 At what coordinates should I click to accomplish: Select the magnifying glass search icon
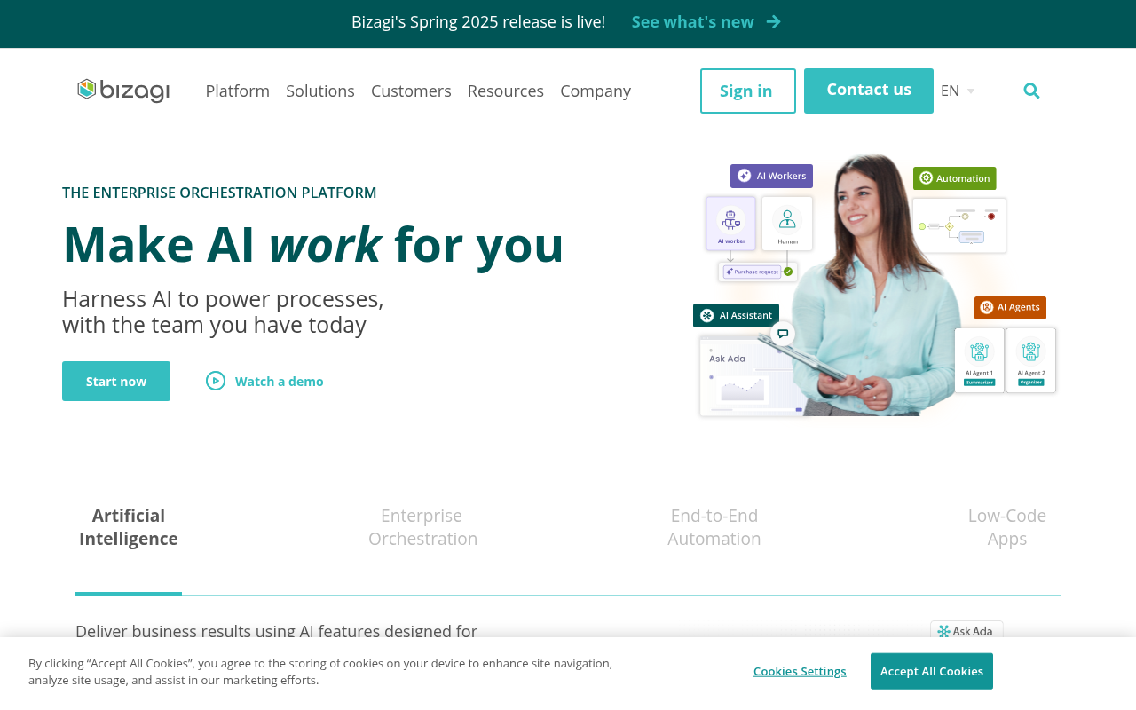tap(1031, 90)
